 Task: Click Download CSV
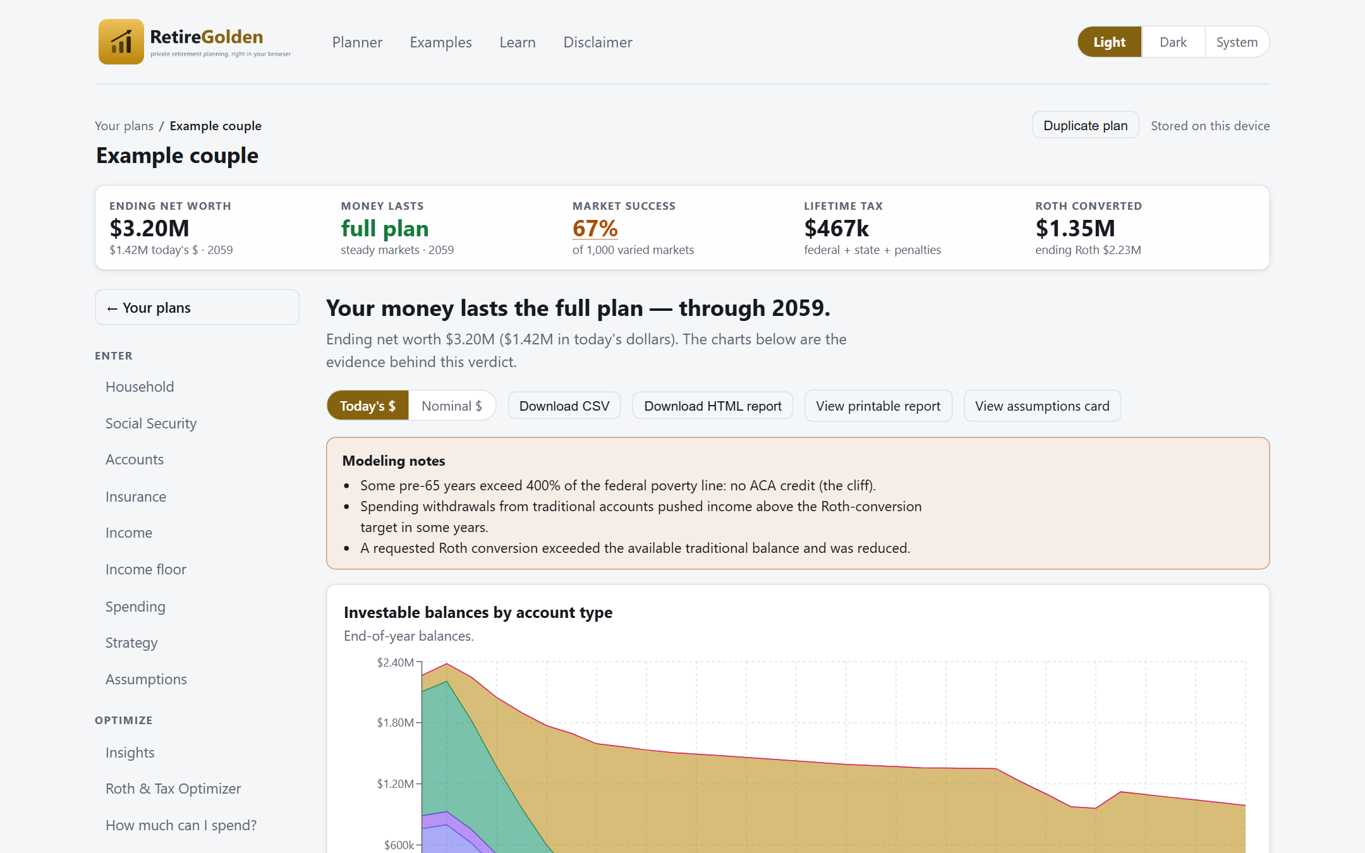click(564, 406)
